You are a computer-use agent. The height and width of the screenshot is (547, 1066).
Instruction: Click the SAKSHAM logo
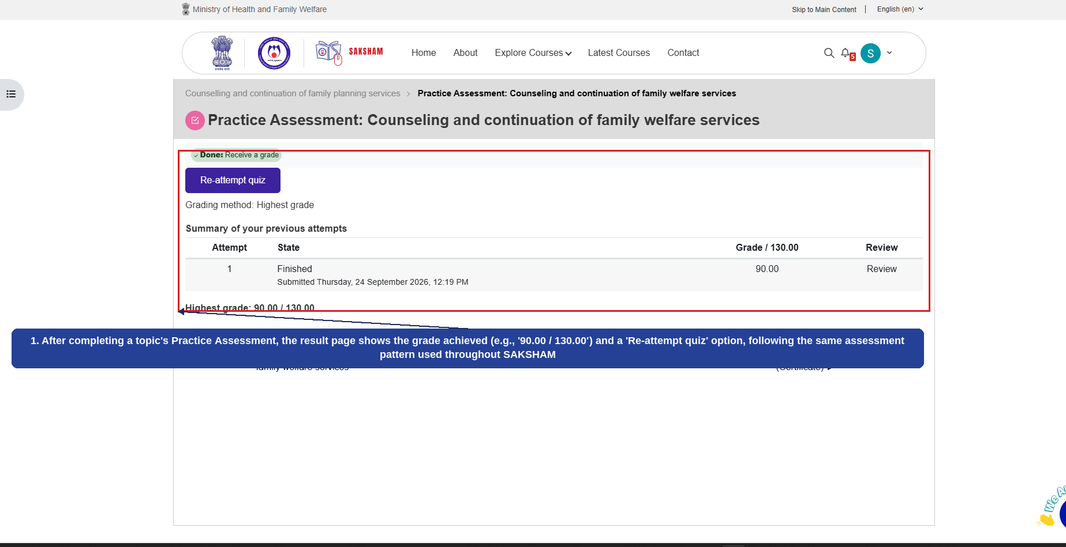pyautogui.click(x=349, y=52)
